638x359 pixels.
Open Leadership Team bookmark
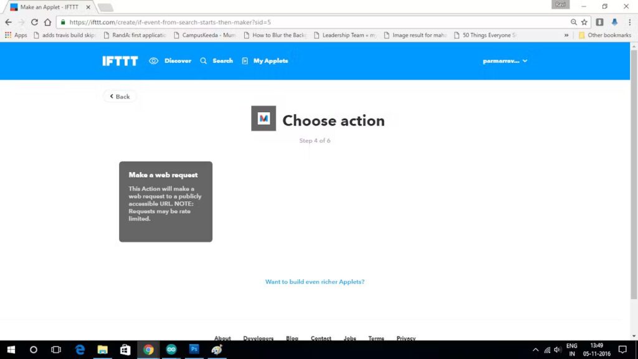(345, 35)
